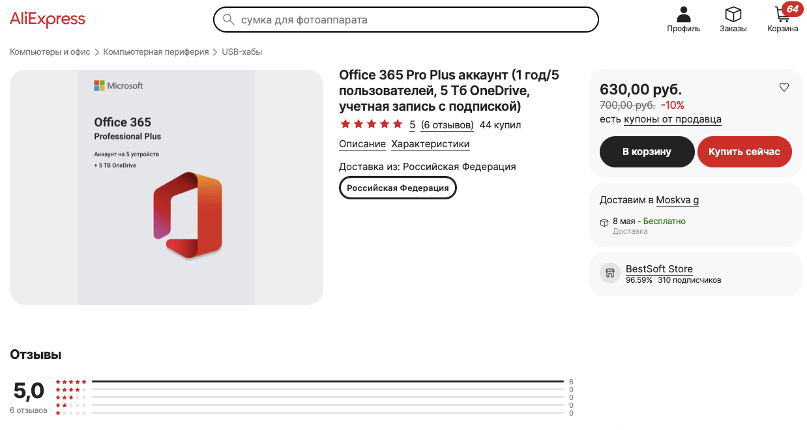Add product to wishlist via heart icon
This screenshot has width=807, height=430.
(784, 87)
